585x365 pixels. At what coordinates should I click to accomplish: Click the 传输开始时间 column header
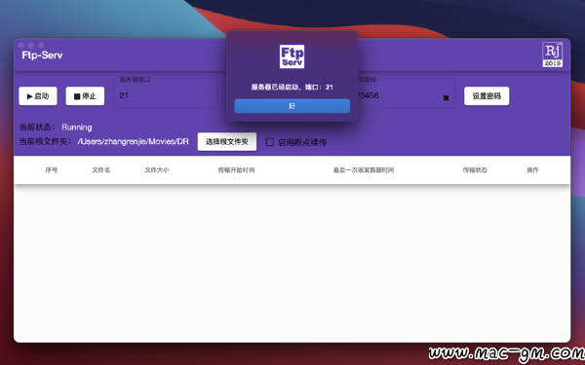pyautogui.click(x=236, y=170)
